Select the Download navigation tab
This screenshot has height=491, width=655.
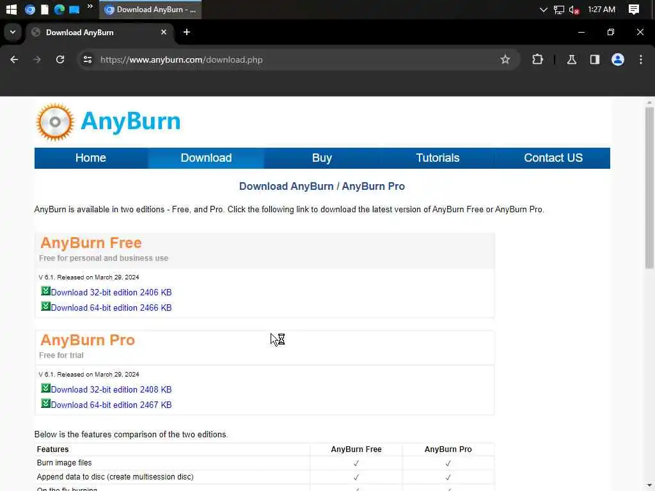coord(206,158)
